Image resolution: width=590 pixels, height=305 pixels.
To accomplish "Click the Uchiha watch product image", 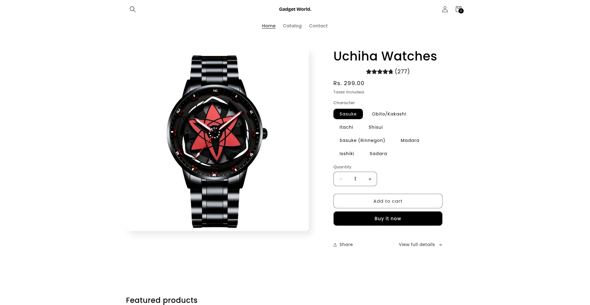I will 217,140.
